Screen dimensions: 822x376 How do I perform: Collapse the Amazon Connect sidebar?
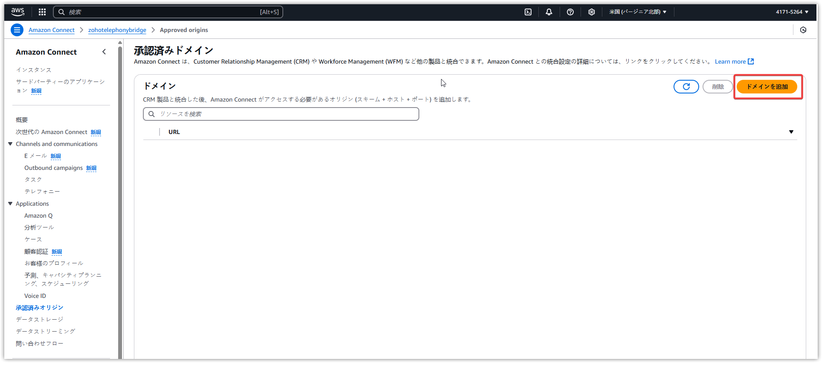pyautogui.click(x=104, y=52)
